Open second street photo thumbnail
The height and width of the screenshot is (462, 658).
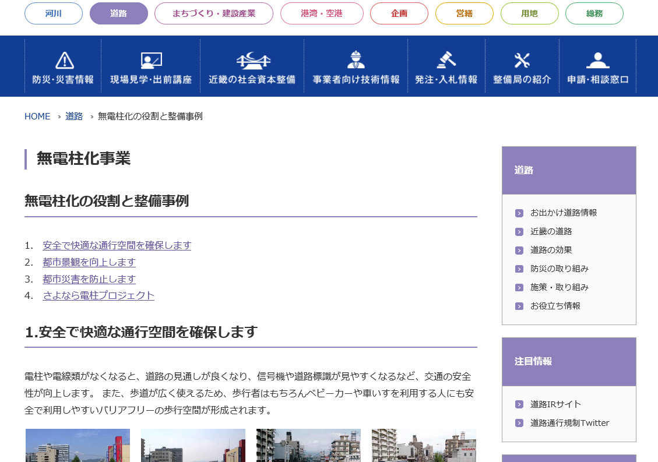pos(193,445)
